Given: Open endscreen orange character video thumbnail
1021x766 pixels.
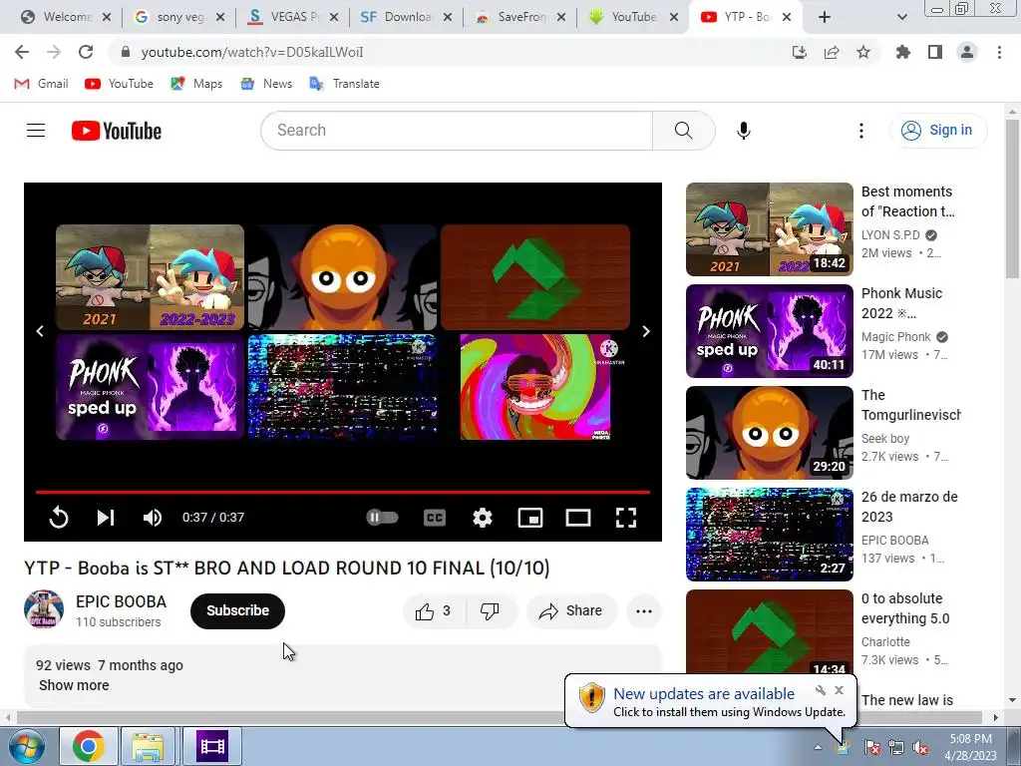Looking at the screenshot, I should pos(343,277).
